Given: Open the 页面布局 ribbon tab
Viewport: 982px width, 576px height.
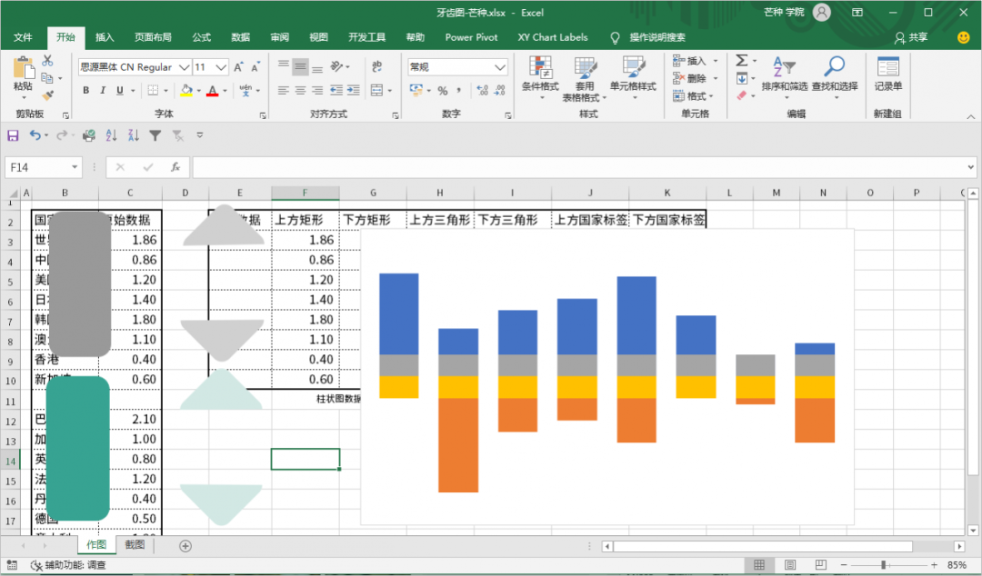Looking at the screenshot, I should [x=153, y=37].
